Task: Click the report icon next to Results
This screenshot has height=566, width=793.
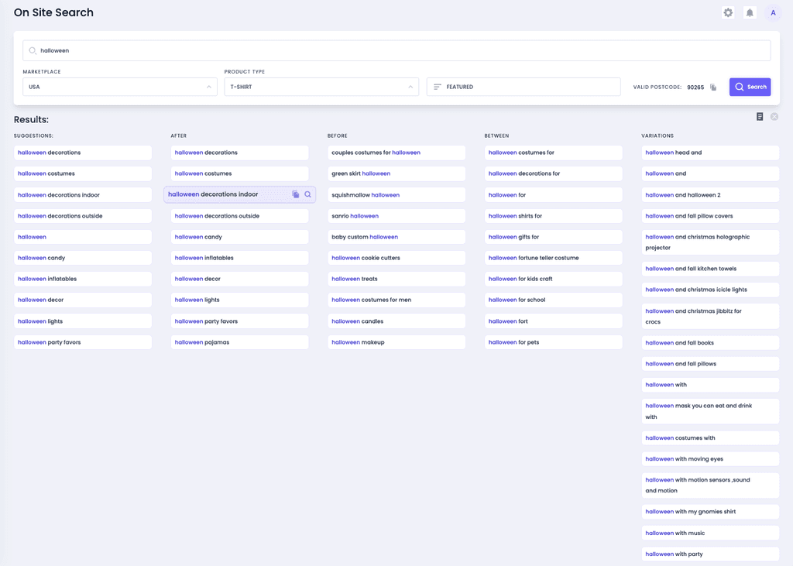Action: click(760, 115)
